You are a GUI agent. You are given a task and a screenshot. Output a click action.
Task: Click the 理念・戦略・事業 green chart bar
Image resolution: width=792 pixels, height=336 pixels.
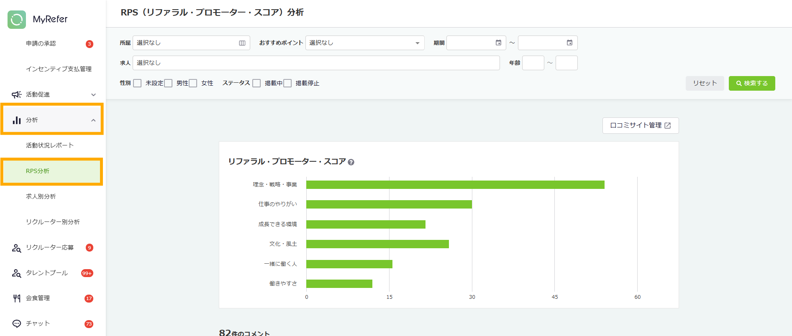click(x=455, y=185)
